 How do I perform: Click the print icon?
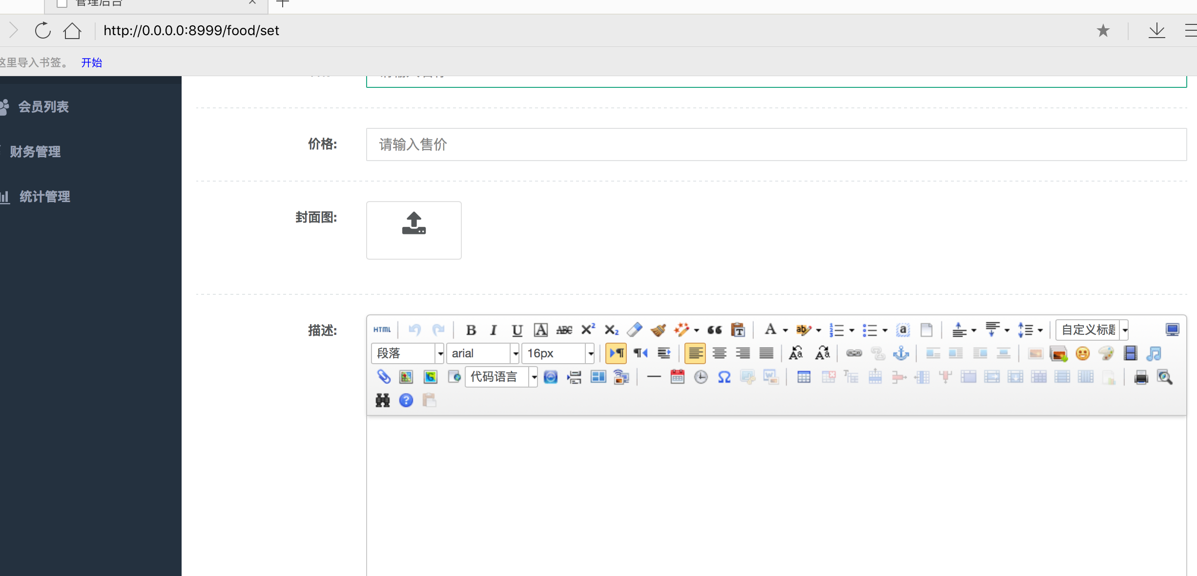point(1141,377)
